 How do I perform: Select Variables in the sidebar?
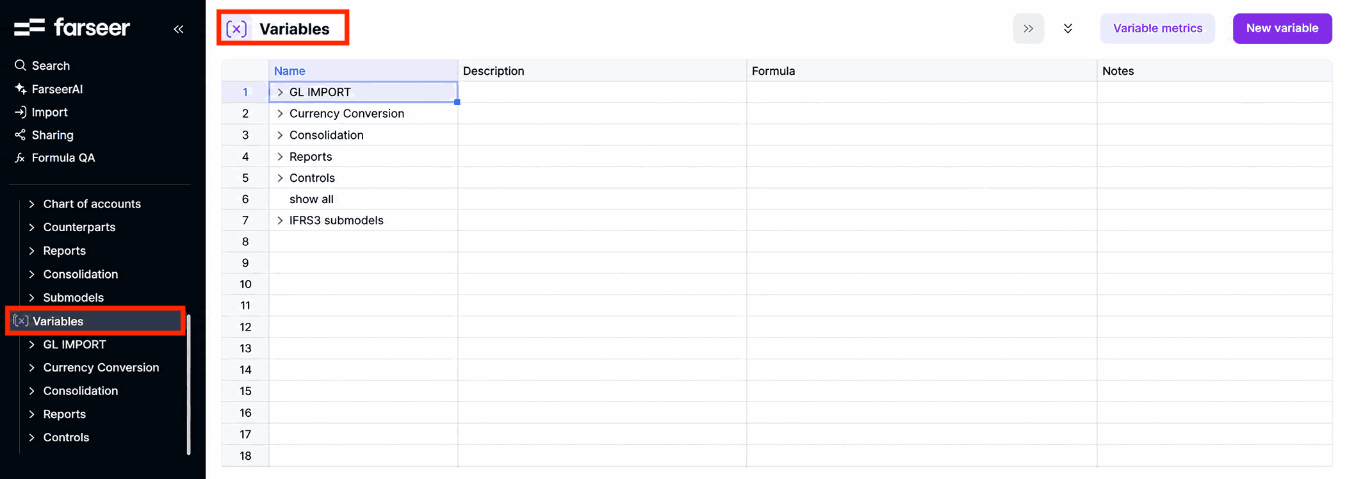point(96,321)
